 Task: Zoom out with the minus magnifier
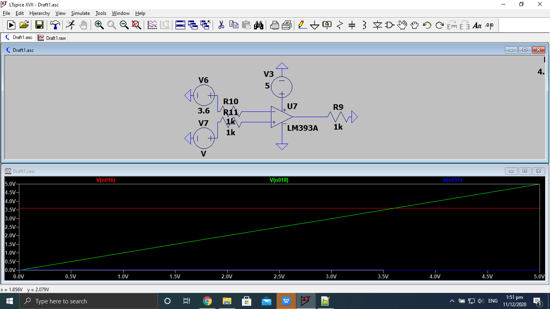point(124,25)
